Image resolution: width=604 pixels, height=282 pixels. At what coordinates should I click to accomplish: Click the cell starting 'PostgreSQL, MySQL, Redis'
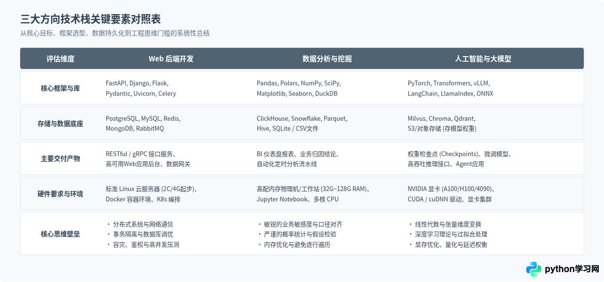pyautogui.click(x=143, y=124)
